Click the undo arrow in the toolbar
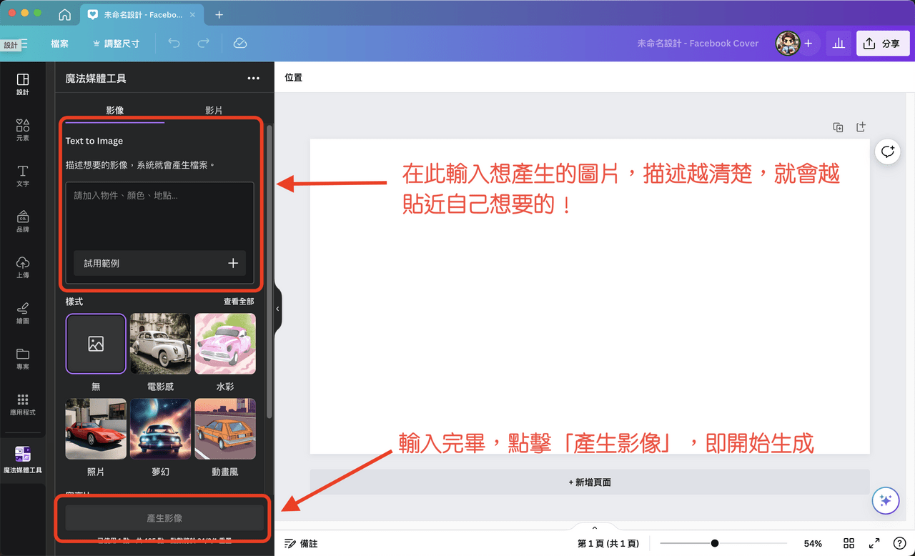The image size is (915, 556). click(173, 43)
